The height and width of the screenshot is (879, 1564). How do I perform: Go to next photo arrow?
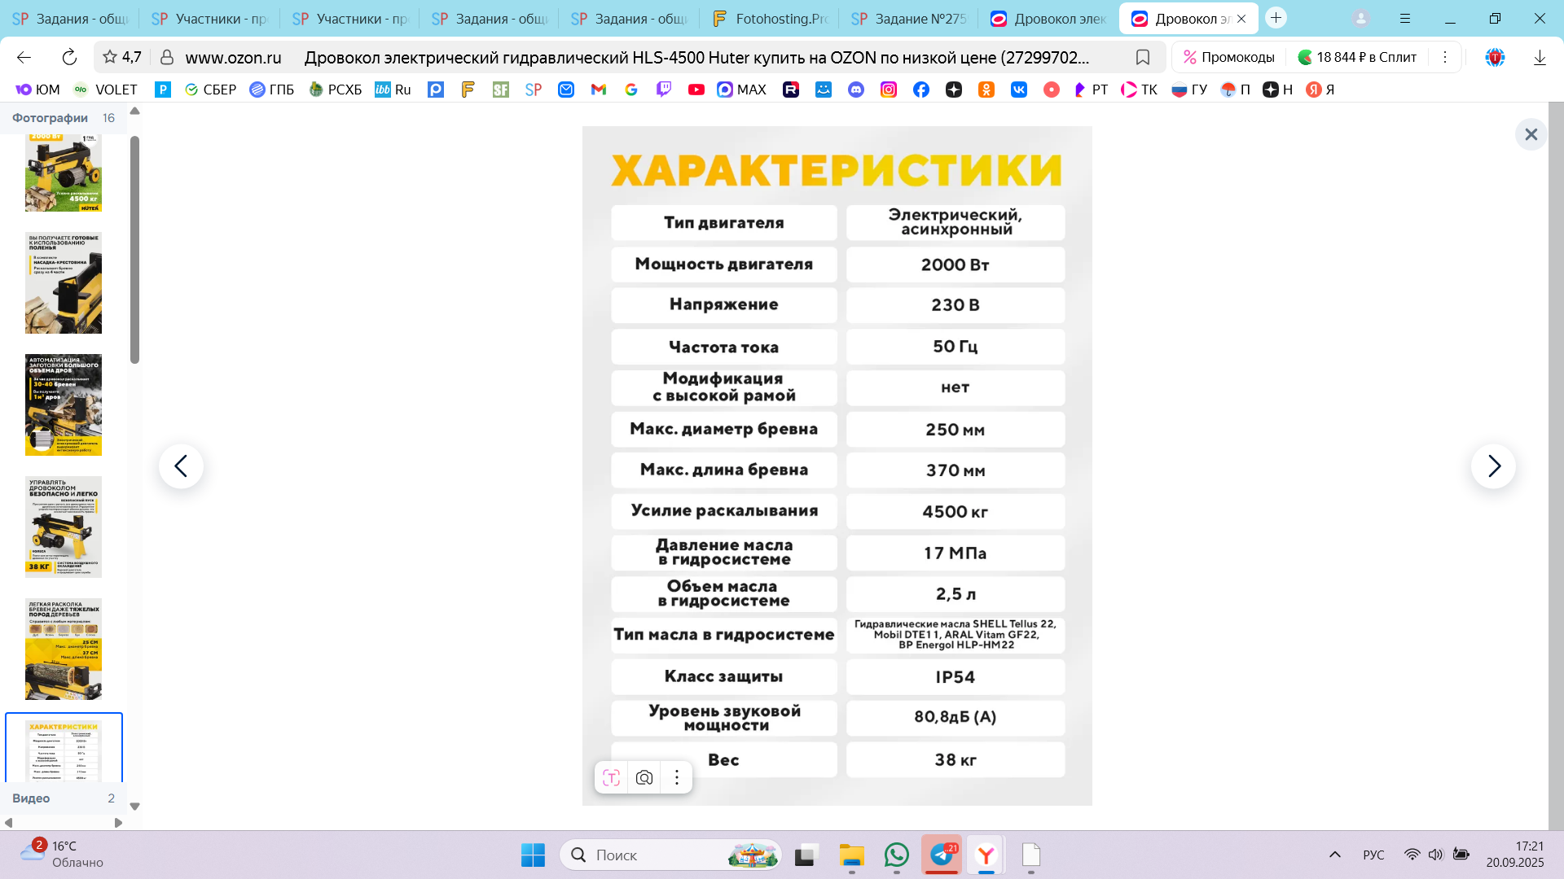[x=1493, y=466]
